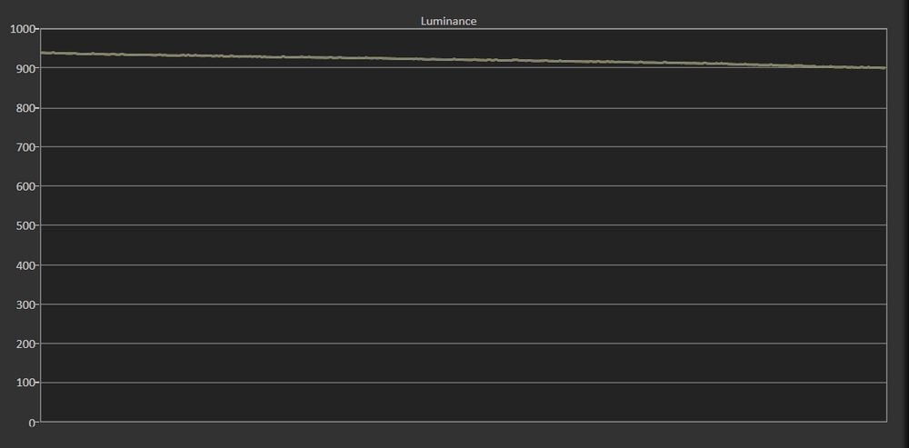The height and width of the screenshot is (448, 909).
Task: Click the 600 y-axis label
Action: click(x=24, y=186)
